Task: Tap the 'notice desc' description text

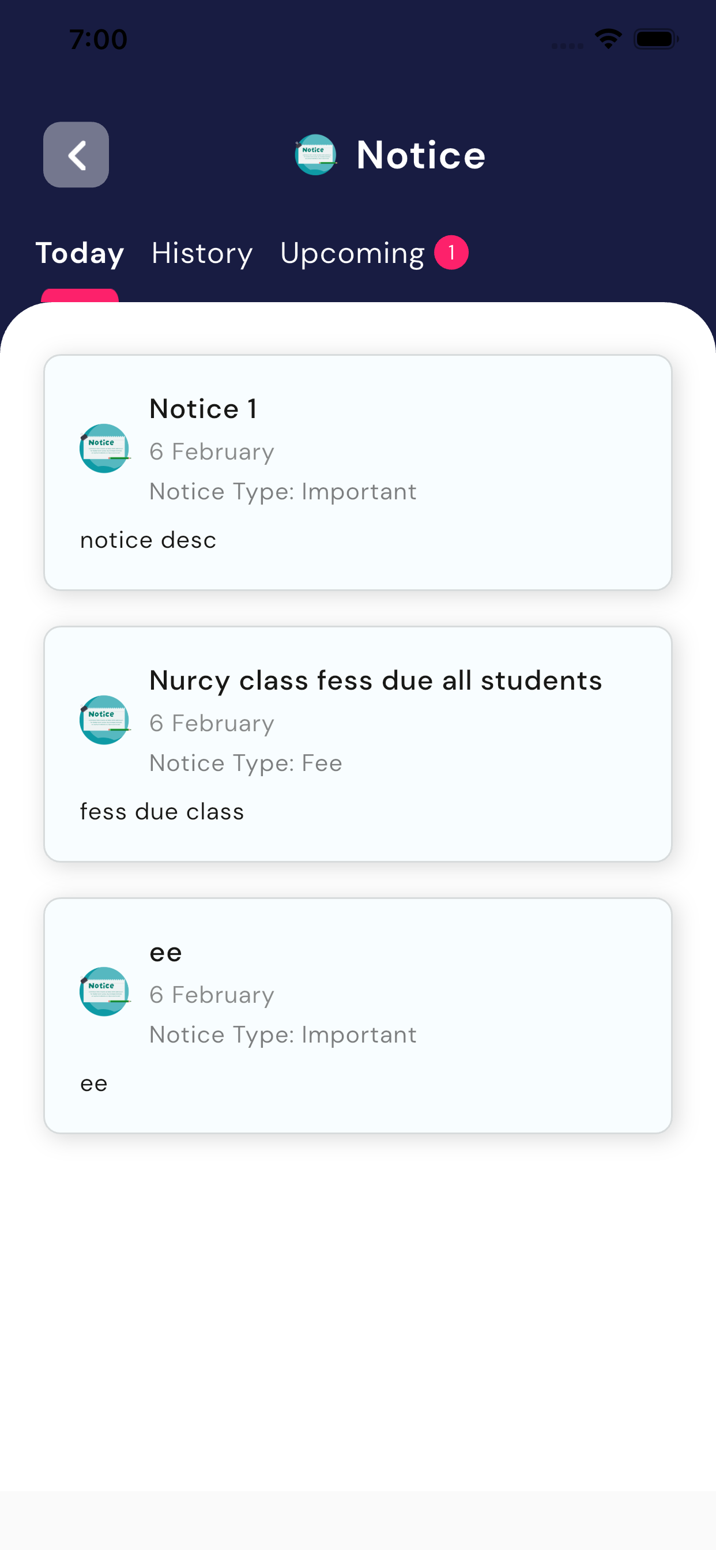Action: pos(148,540)
